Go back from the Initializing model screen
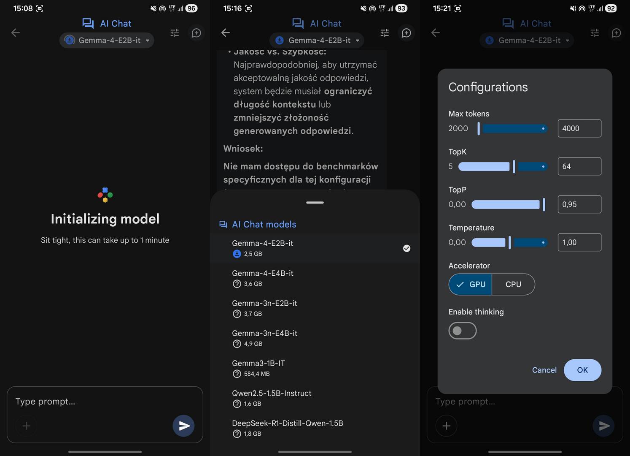This screenshot has height=456, width=630. pos(16,33)
